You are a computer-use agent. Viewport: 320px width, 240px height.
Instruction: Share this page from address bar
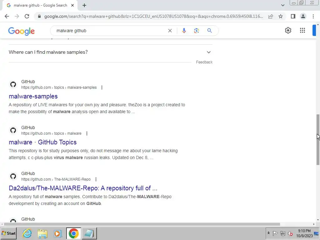pyautogui.click(x=271, y=16)
